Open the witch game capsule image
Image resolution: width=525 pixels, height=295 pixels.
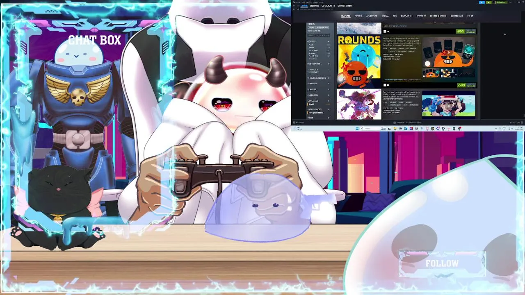(359, 104)
